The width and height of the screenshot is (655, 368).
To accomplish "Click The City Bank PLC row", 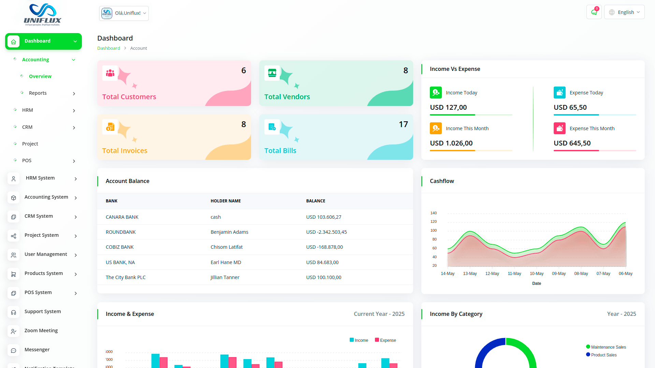I will click(x=255, y=277).
